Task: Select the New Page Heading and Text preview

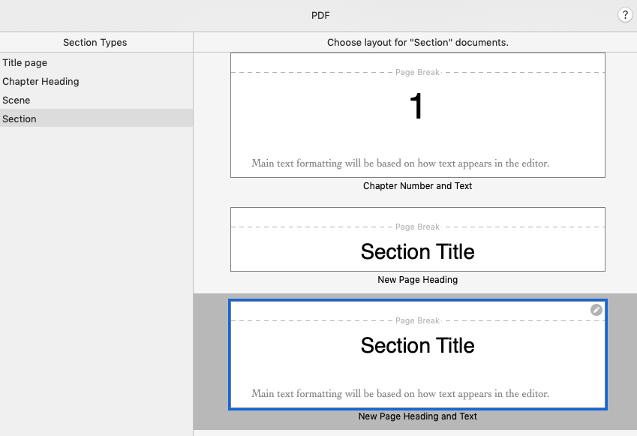Action: [x=418, y=355]
